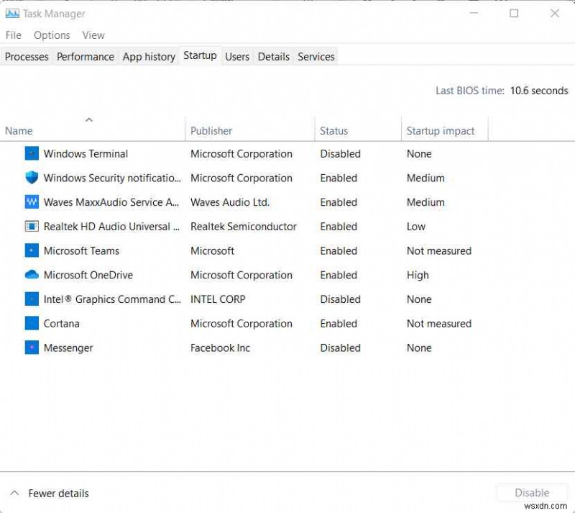Click the sort arrow above the Name column

tap(89, 120)
